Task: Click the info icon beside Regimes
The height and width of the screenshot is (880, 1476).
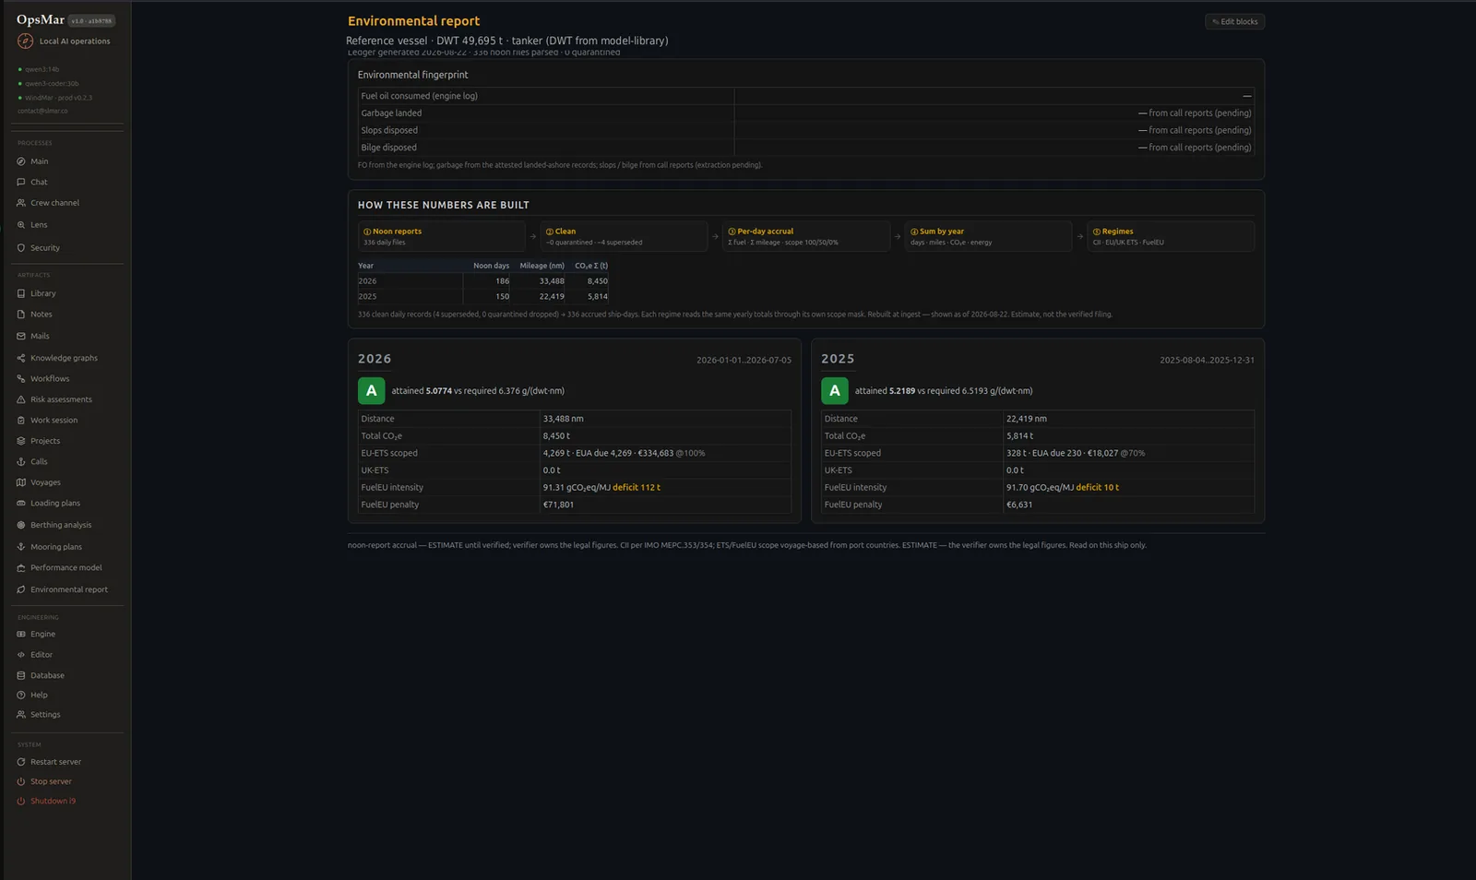Action: pos(1096,232)
